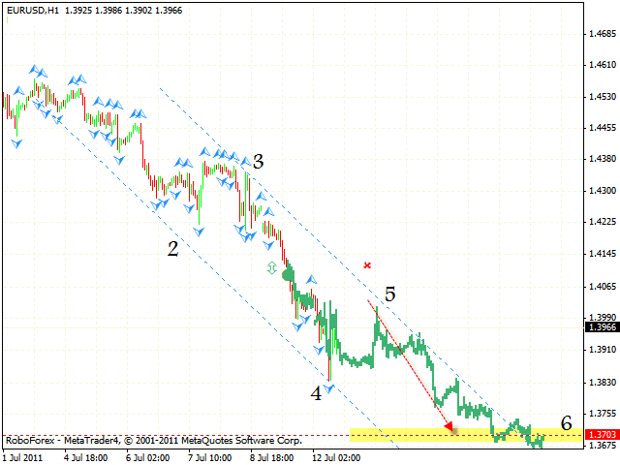Click the EURUSD,H1 chart title
Image resolution: width=620 pixels, height=465 pixels.
(95, 11)
